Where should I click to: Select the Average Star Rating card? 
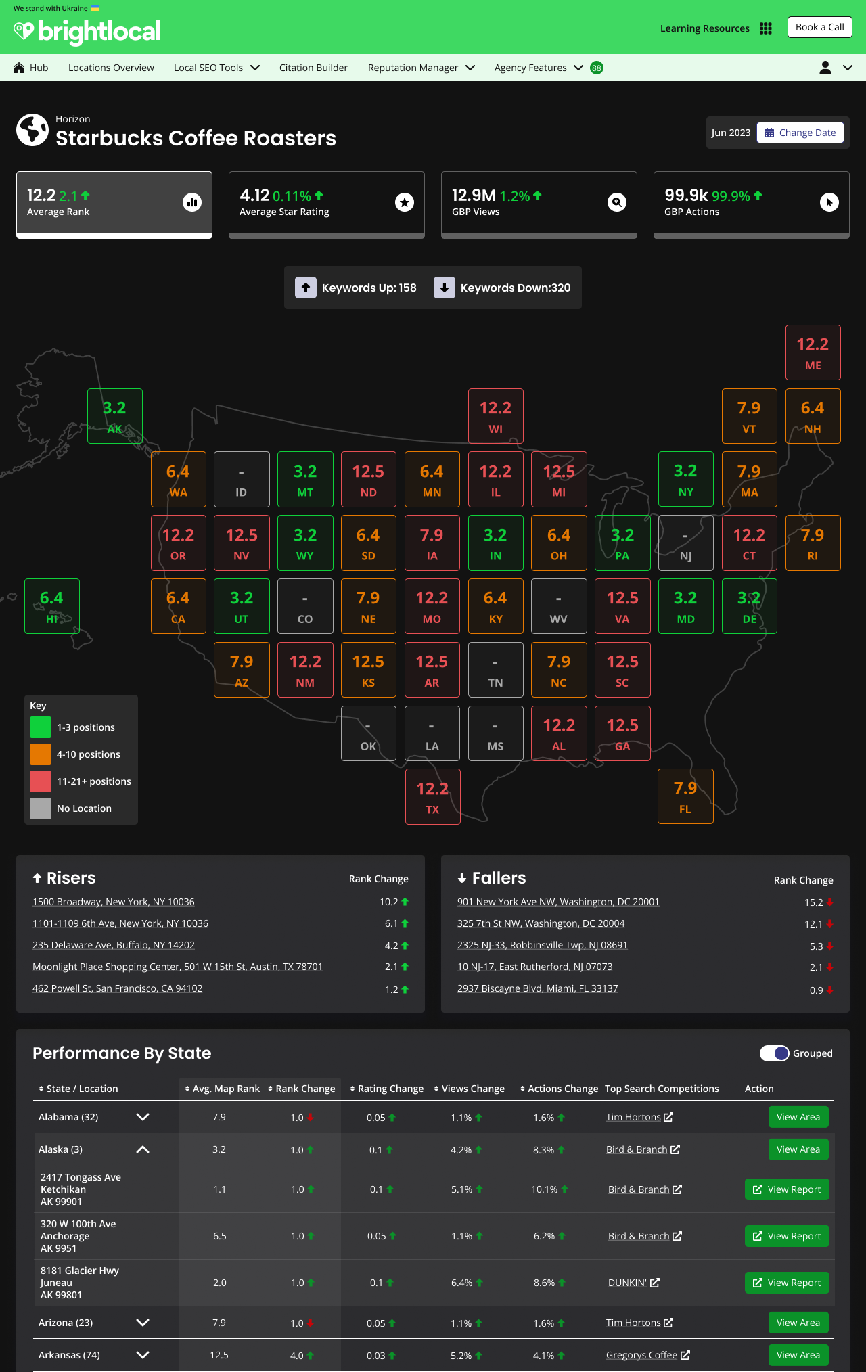pyautogui.click(x=327, y=204)
